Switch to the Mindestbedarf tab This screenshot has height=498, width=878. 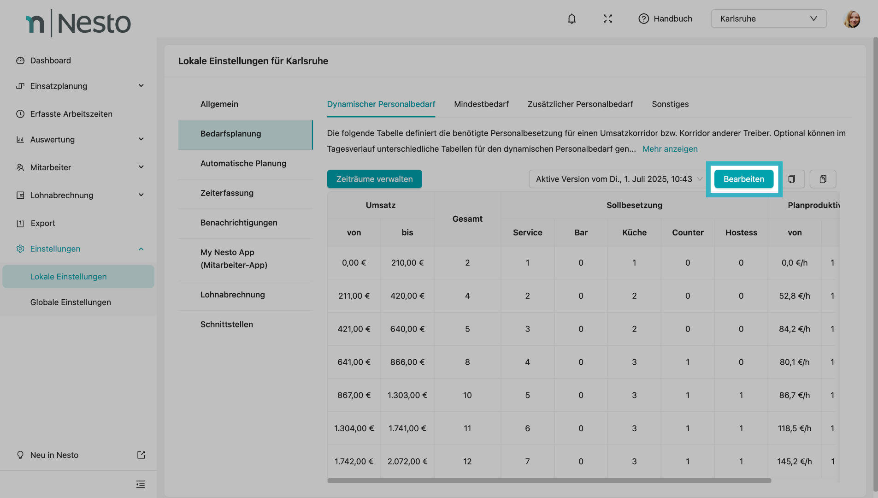click(481, 104)
